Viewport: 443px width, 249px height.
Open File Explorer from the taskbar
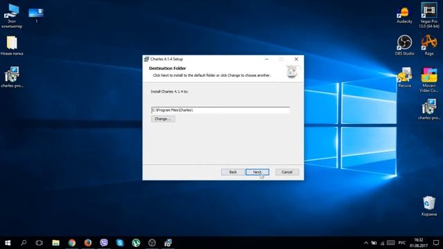(x=55, y=243)
